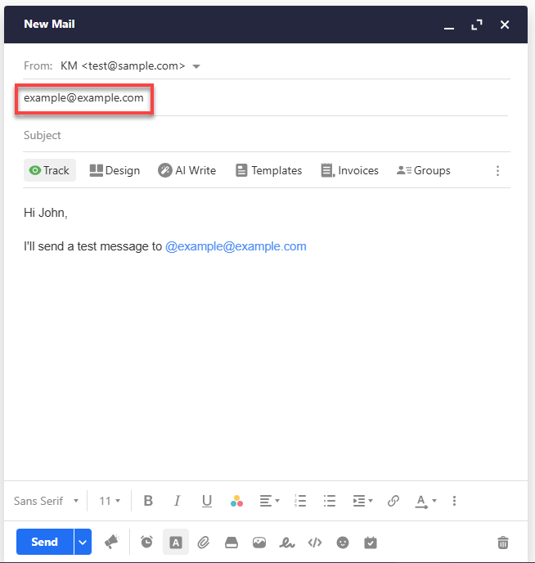The image size is (535, 563).
Task: Insert files from the drive icon
Action: click(232, 543)
